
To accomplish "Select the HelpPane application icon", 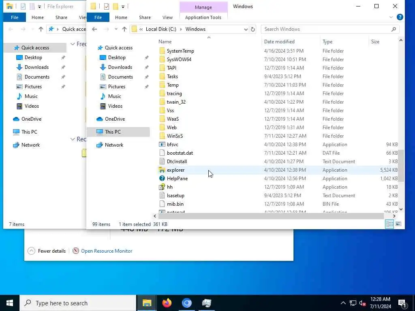I will 162,179.
